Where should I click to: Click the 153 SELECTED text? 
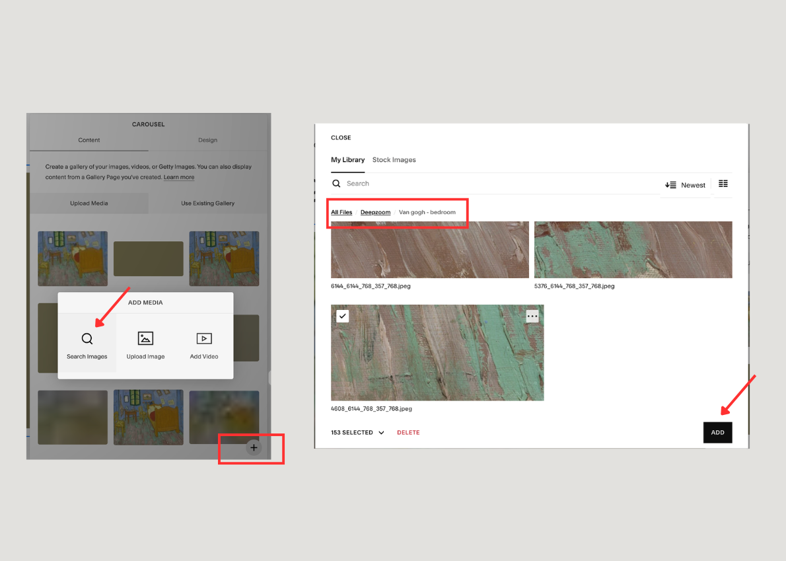tap(352, 433)
